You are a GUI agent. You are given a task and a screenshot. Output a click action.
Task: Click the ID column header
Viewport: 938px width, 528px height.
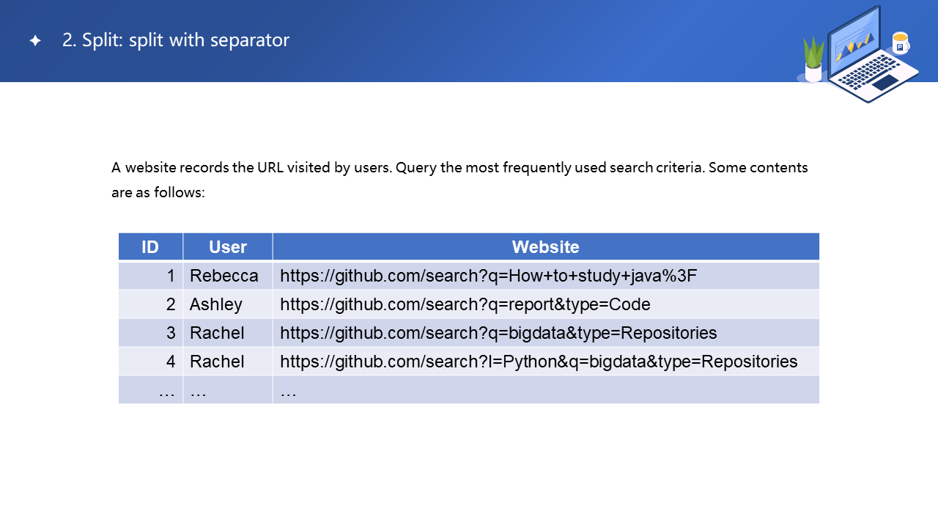(150, 247)
